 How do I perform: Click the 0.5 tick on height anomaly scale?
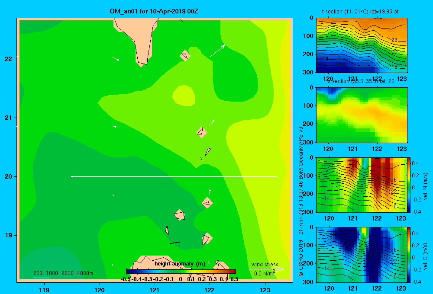coord(234,279)
